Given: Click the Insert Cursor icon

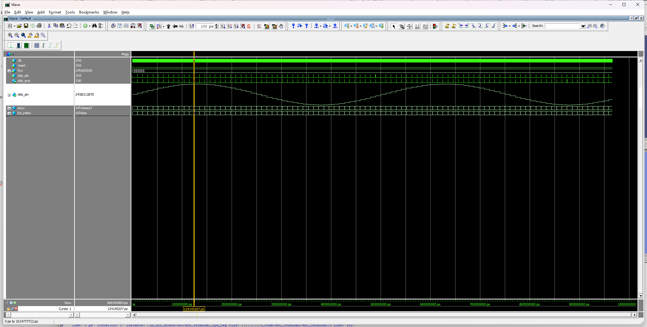Looking at the screenshot, I should pyautogui.click(x=447, y=26).
